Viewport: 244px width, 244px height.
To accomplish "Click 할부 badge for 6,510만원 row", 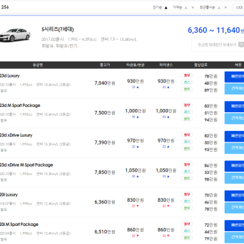I will click(x=187, y=224).
